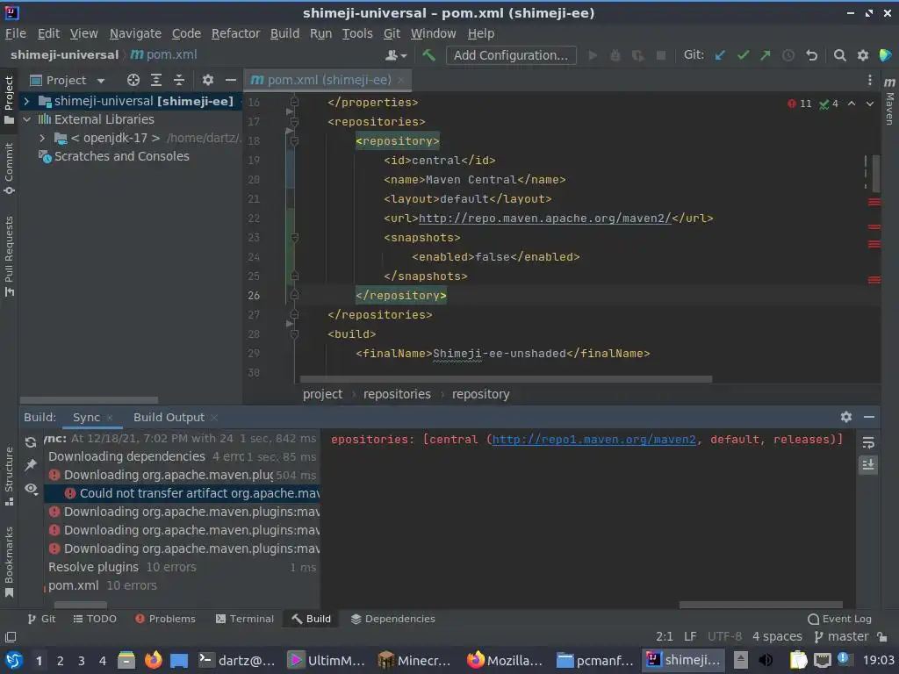
Task: Go to previous highlighted error arrow
Action: point(852,104)
